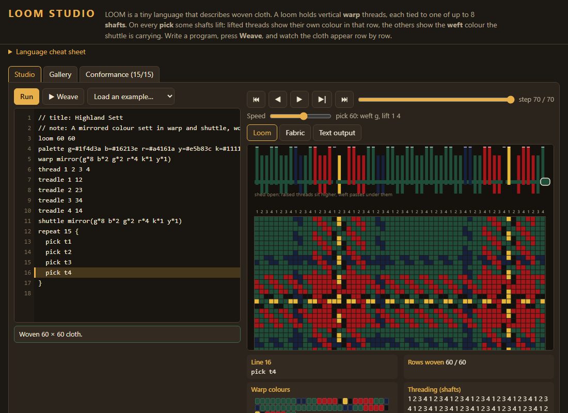Step forward one pick
This screenshot has width=568, height=413.
pos(322,99)
